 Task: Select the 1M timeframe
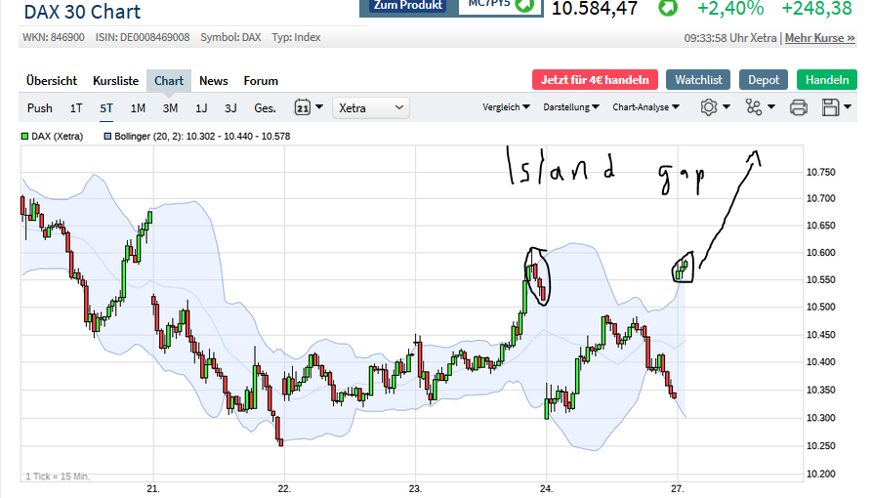[x=138, y=108]
